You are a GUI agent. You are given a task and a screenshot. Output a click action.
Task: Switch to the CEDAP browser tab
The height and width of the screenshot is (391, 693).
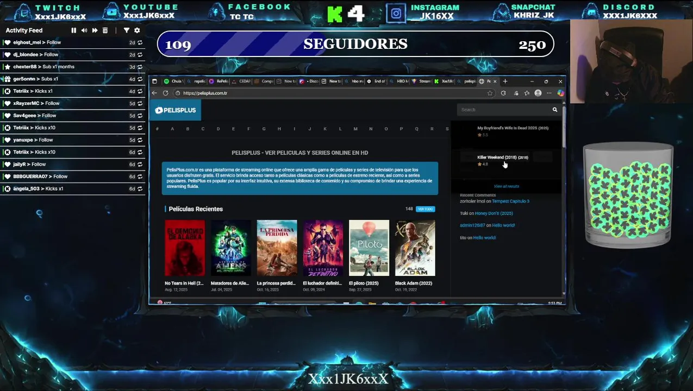(x=240, y=81)
